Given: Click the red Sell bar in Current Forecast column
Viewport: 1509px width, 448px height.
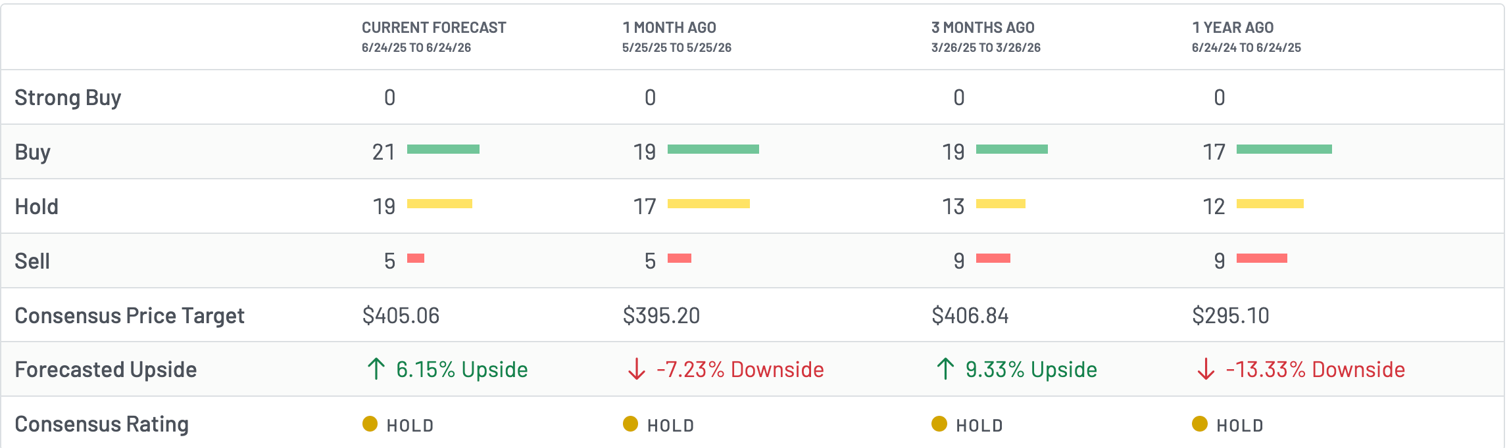Looking at the screenshot, I should 416,258.
